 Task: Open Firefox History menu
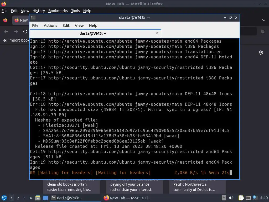coord(39,11)
